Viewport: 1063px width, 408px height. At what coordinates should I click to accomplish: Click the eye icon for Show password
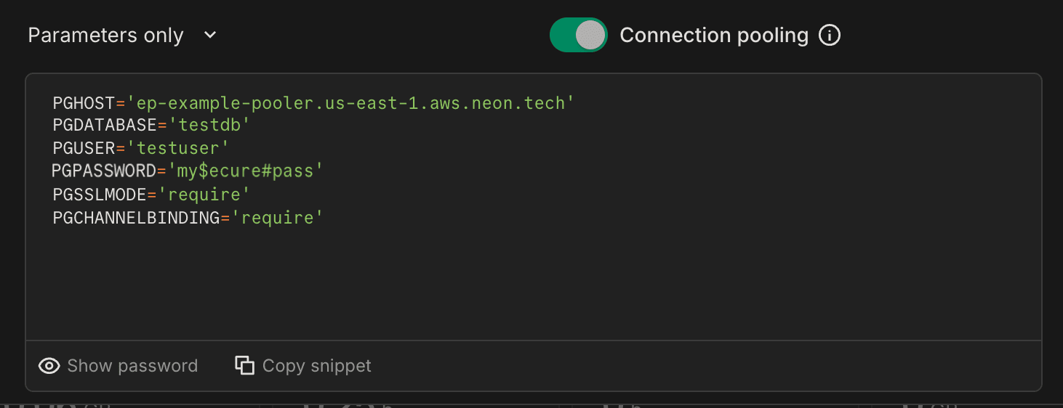tap(49, 366)
